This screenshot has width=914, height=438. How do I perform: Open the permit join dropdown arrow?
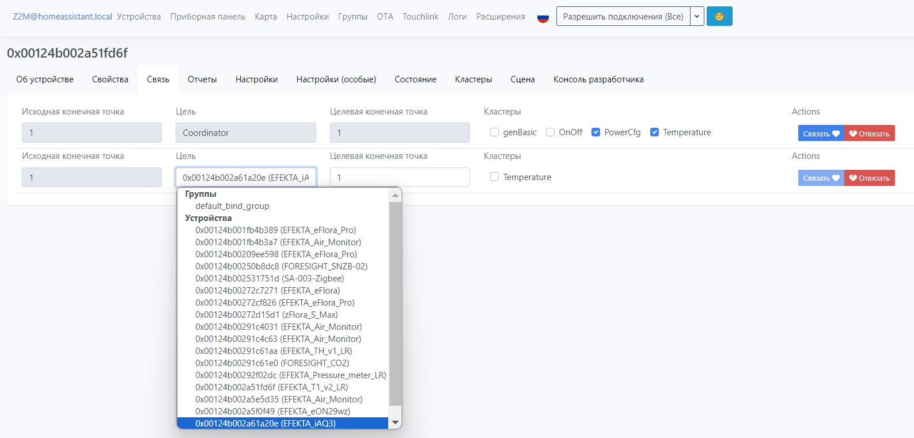tap(697, 17)
